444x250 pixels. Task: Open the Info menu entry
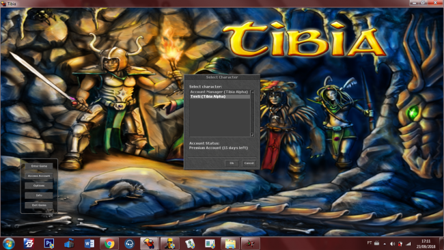point(39,195)
